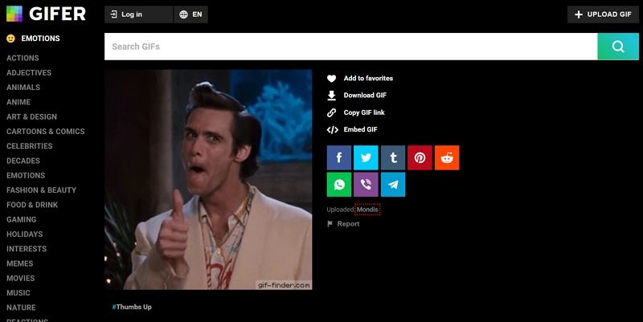Open the Animals category
Screen dimensions: 643x322
point(23,88)
